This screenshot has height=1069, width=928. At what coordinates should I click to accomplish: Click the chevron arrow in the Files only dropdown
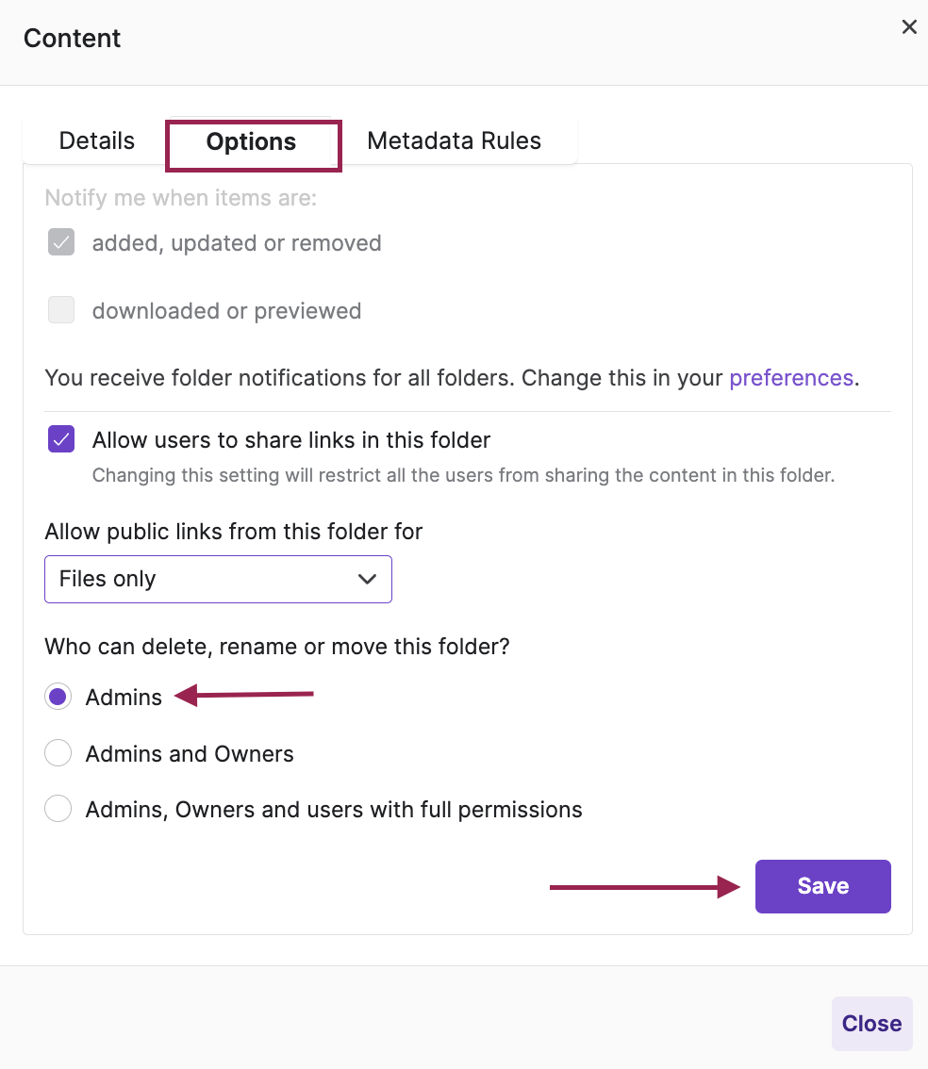pyautogui.click(x=368, y=579)
